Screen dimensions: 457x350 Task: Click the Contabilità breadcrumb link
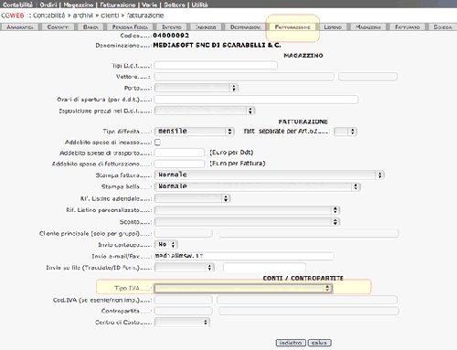[49, 16]
